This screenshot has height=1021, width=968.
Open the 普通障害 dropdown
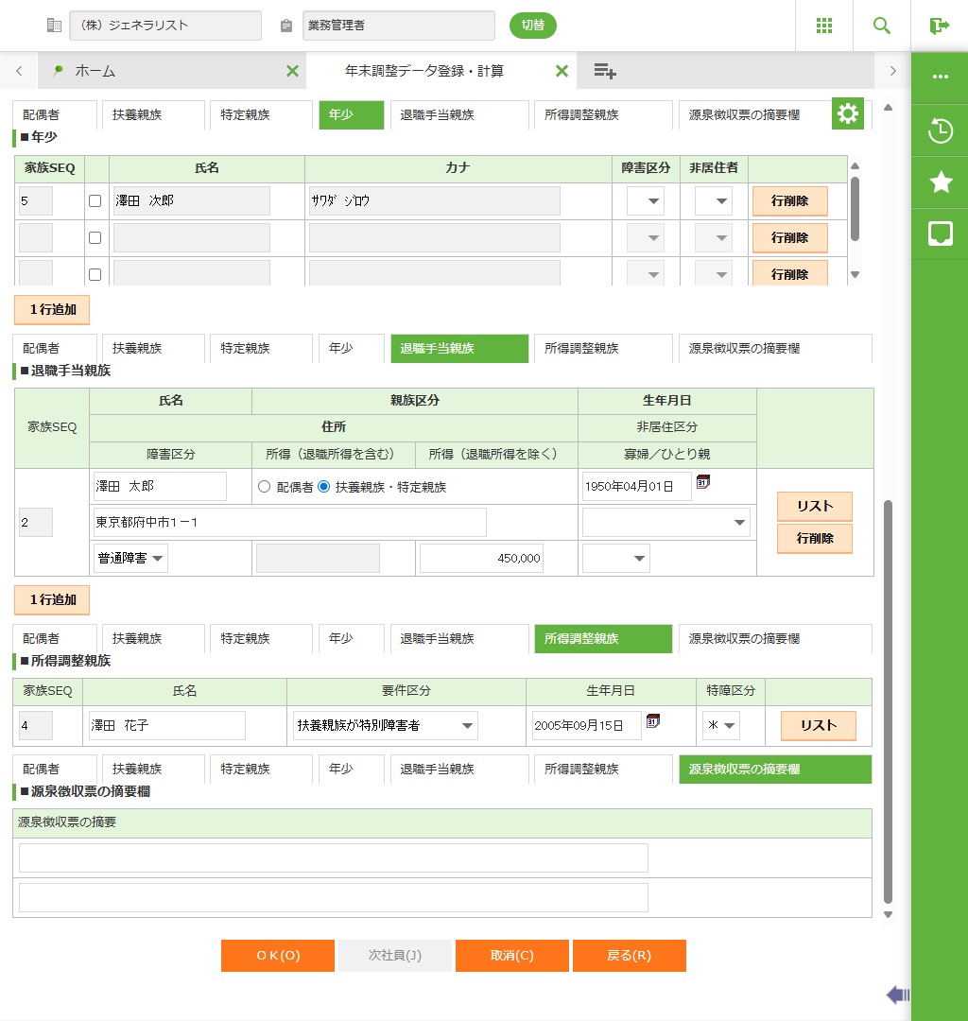point(130,559)
